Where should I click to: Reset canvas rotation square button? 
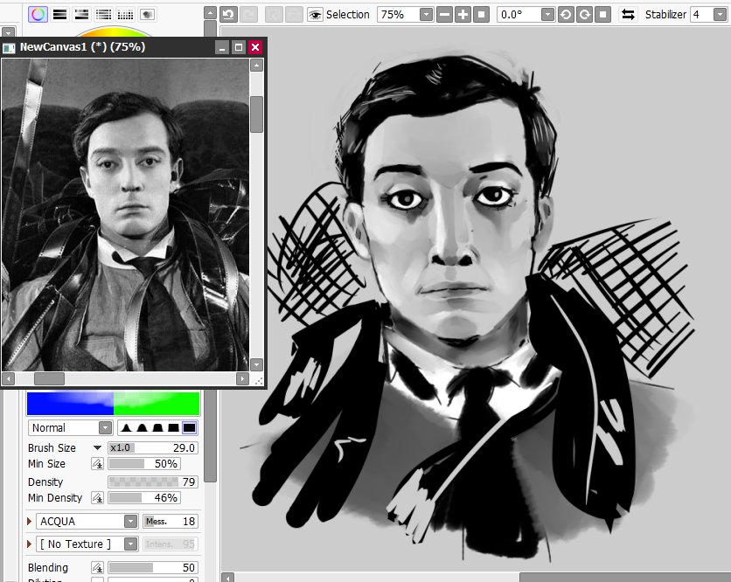(x=602, y=15)
